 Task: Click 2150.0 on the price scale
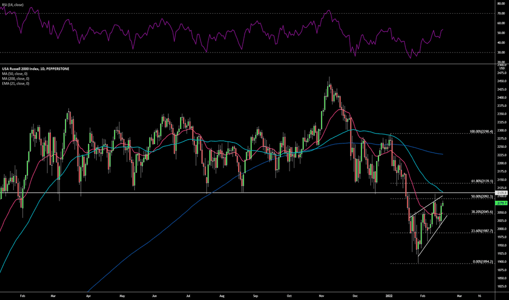coord(502,179)
